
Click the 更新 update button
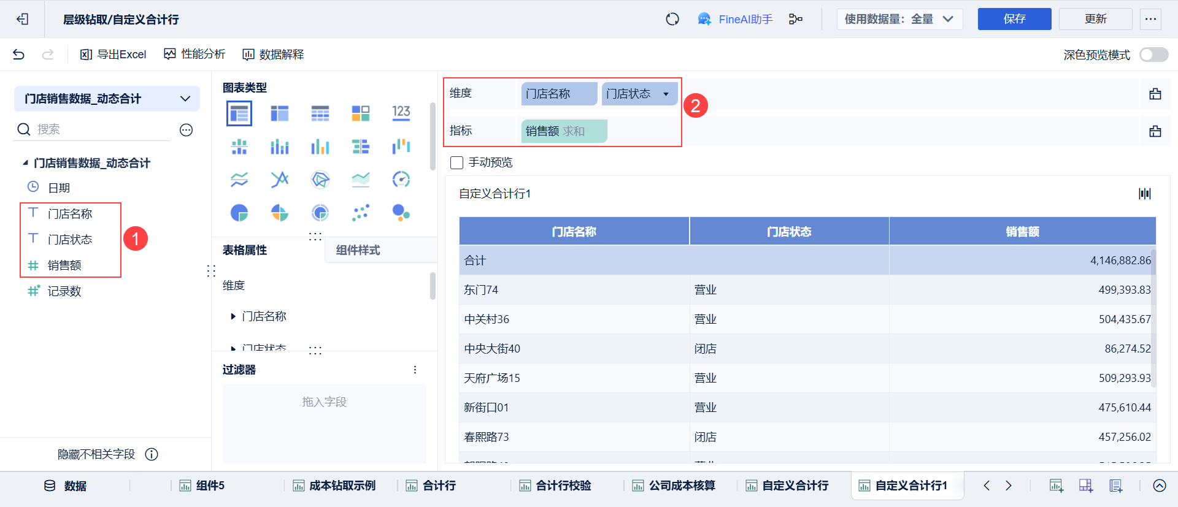1095,19
